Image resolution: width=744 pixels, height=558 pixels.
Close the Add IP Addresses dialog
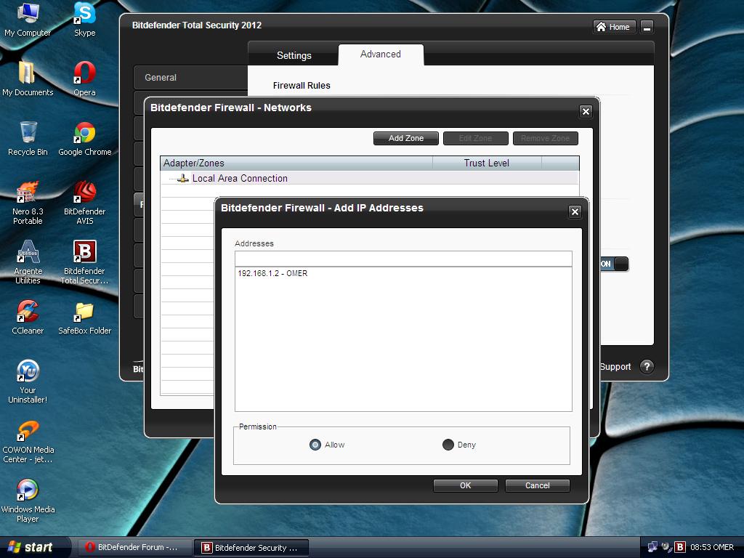tap(575, 211)
